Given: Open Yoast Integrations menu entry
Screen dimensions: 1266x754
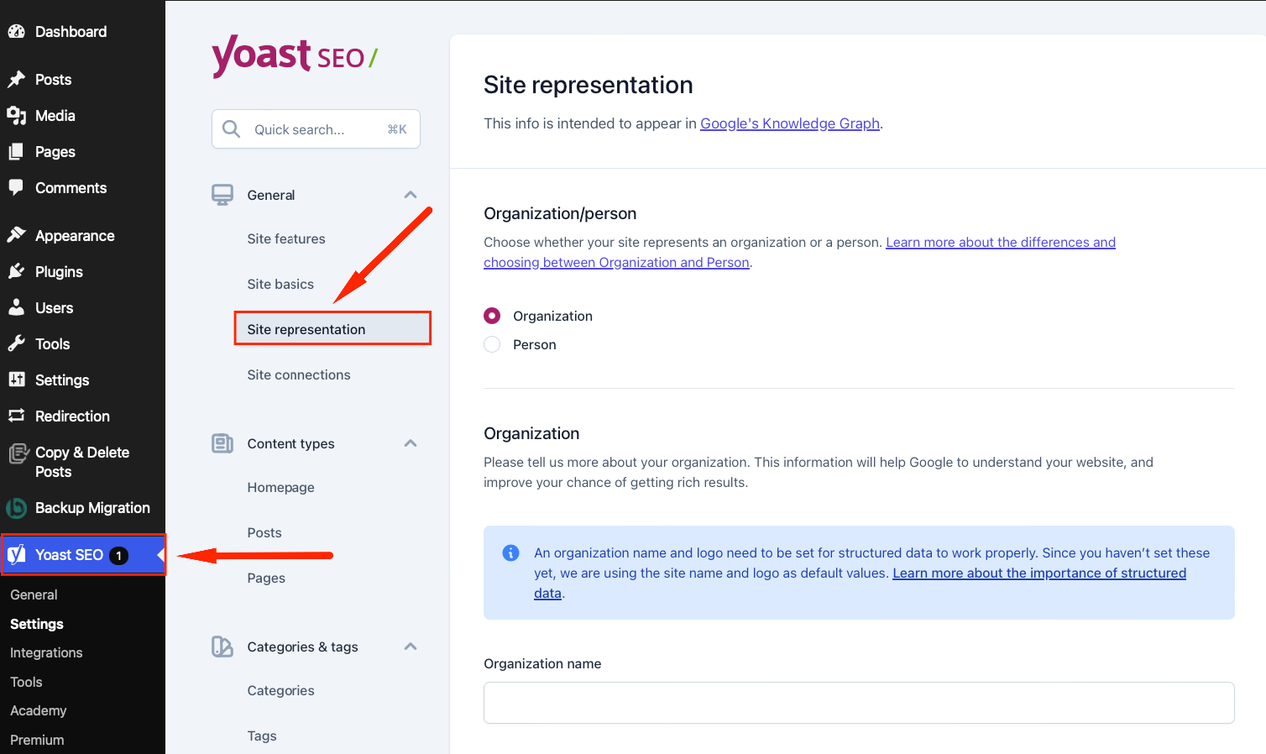Looking at the screenshot, I should (46, 652).
